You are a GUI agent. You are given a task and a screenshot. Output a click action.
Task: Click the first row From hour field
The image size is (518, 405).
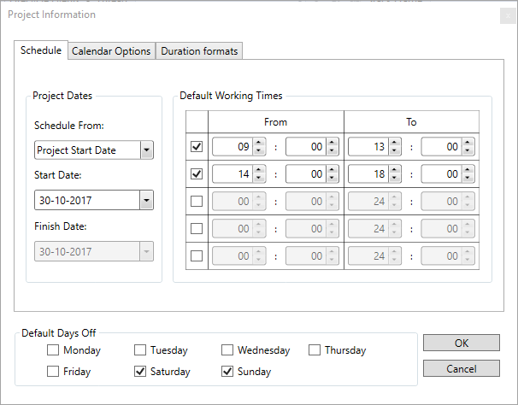tap(233, 147)
